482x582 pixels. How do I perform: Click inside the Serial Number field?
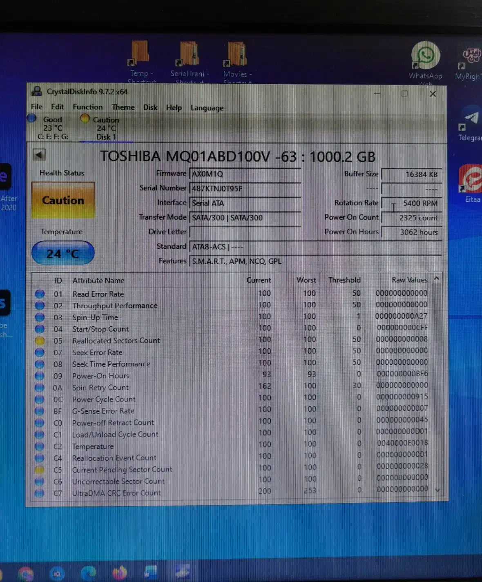245,188
